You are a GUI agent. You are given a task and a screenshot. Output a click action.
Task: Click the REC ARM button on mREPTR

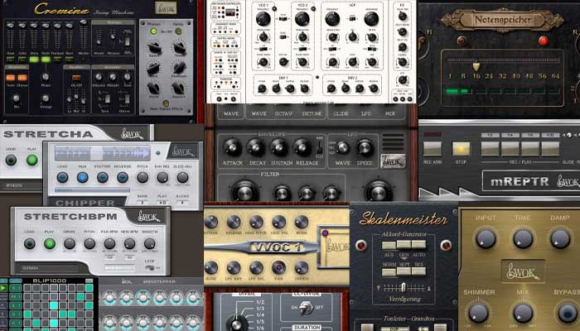pyautogui.click(x=433, y=148)
